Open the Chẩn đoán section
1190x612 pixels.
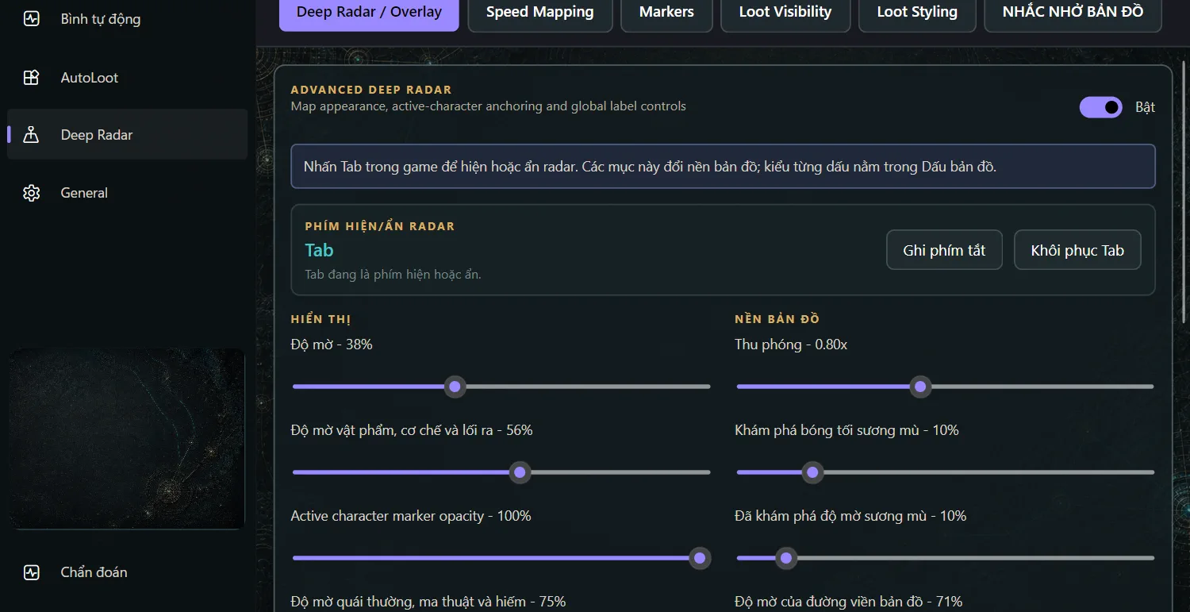127,572
